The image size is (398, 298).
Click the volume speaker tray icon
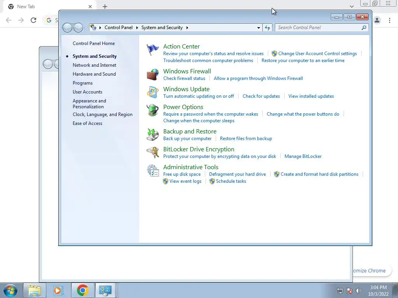pyautogui.click(x=358, y=291)
